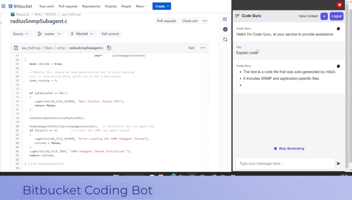
Task: Click radiusSnmpSubagent.c file title
Action: 39,21
